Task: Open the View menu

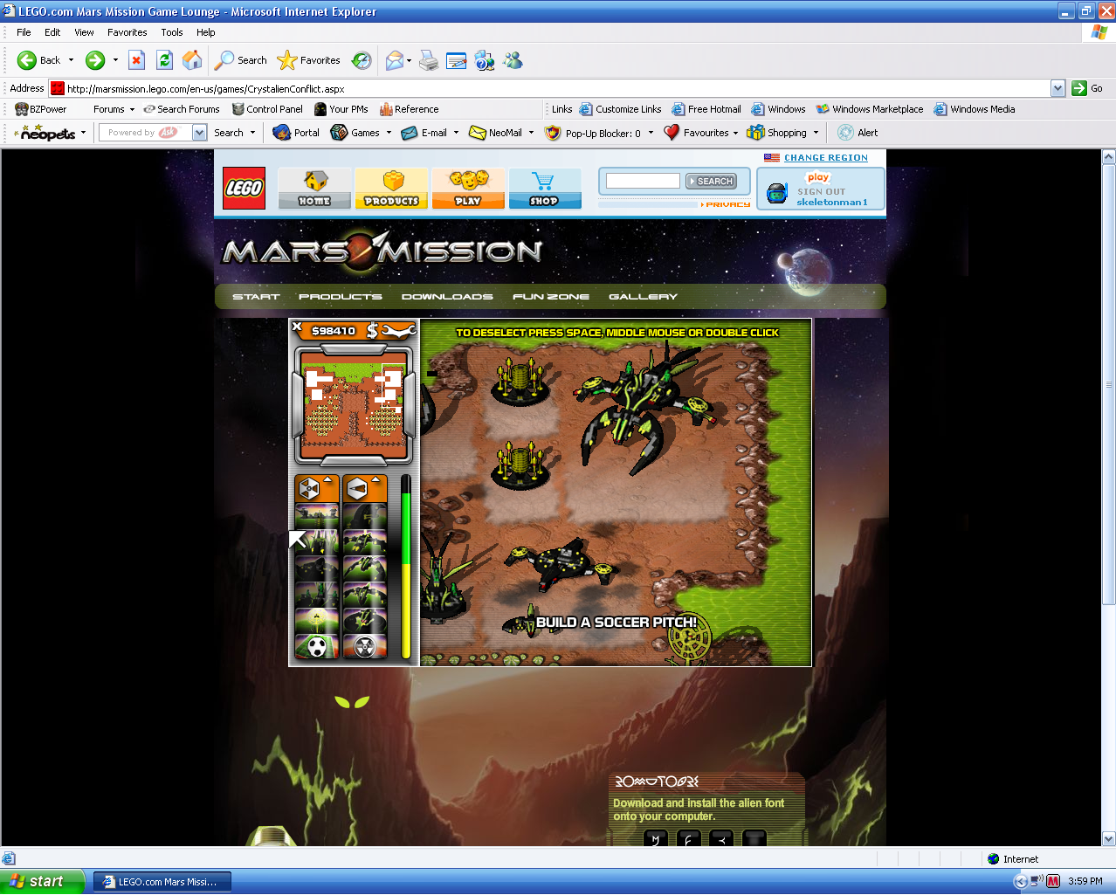Action: (x=84, y=32)
